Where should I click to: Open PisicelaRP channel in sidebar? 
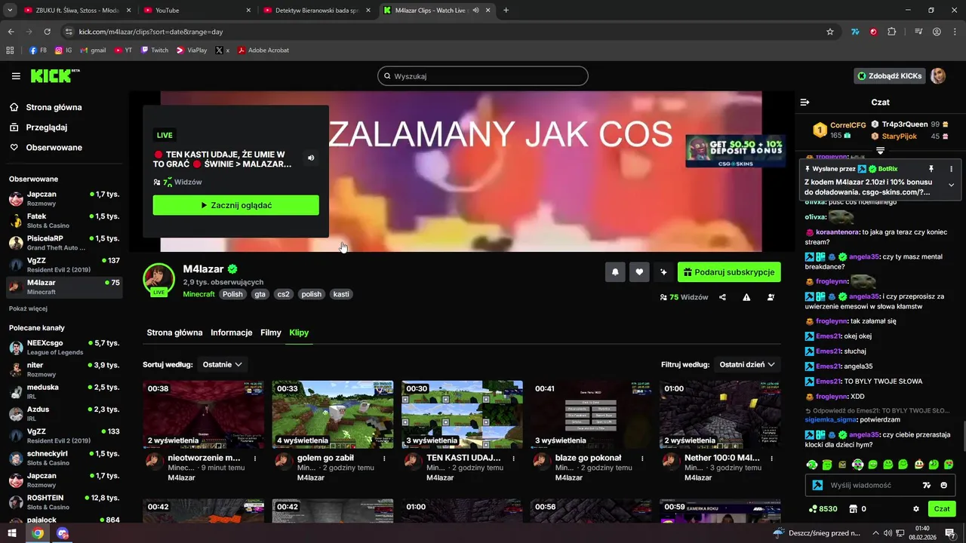coord(64,242)
